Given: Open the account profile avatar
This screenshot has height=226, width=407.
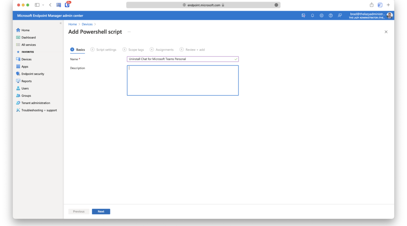Looking at the screenshot, I should pyautogui.click(x=389, y=16).
